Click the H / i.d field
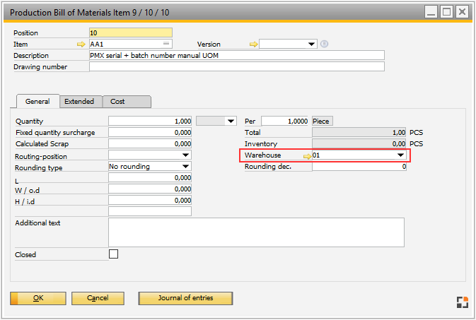This screenshot has width=476, height=320. 150,200
